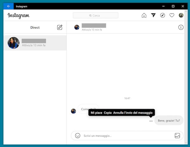Open Direct messages paper plane icon
Viewport: 190px width, 147px height.
pyautogui.click(x=153, y=15)
